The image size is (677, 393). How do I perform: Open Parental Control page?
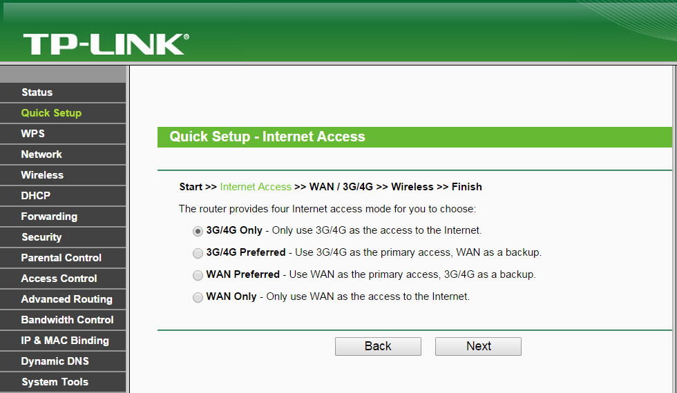[61, 258]
